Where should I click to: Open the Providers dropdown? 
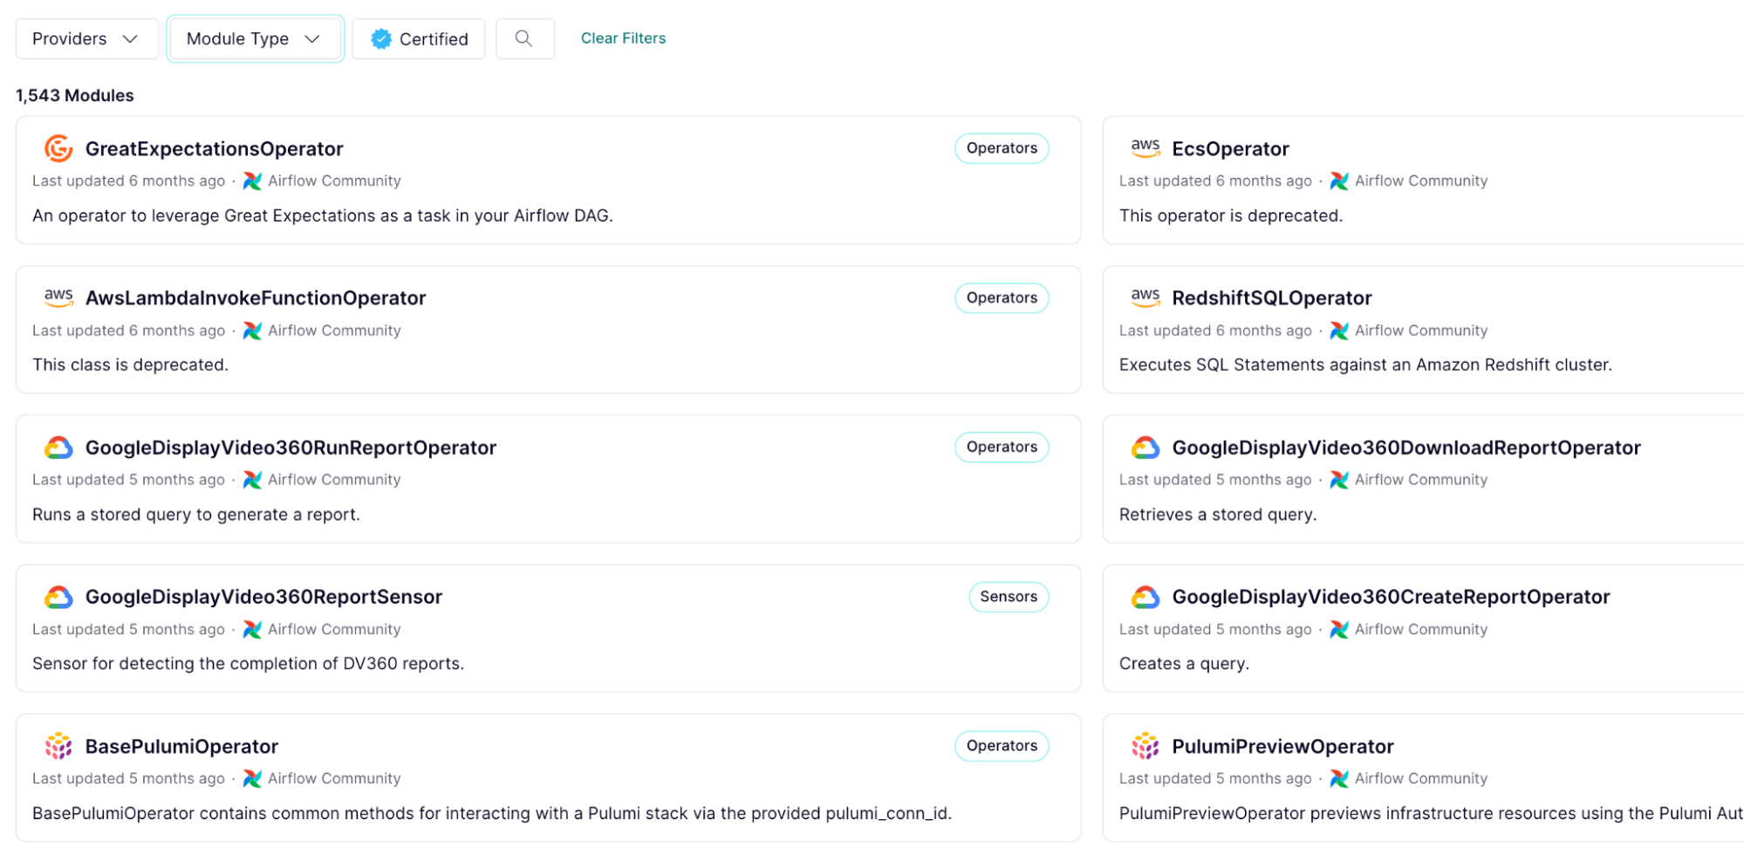[x=86, y=39]
